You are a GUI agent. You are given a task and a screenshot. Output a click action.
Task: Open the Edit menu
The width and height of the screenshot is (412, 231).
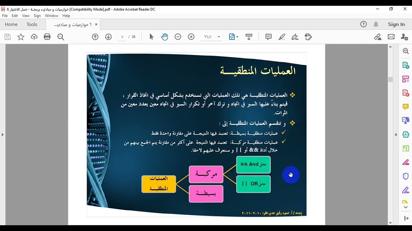pos(15,16)
